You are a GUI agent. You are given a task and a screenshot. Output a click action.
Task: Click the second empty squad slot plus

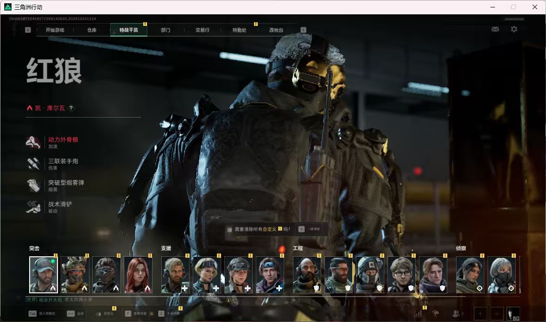click(x=497, y=314)
